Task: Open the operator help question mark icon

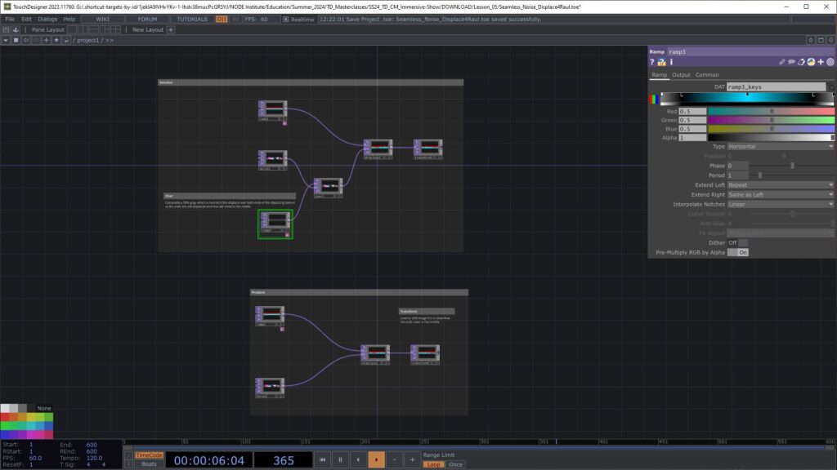Action: click(652, 62)
